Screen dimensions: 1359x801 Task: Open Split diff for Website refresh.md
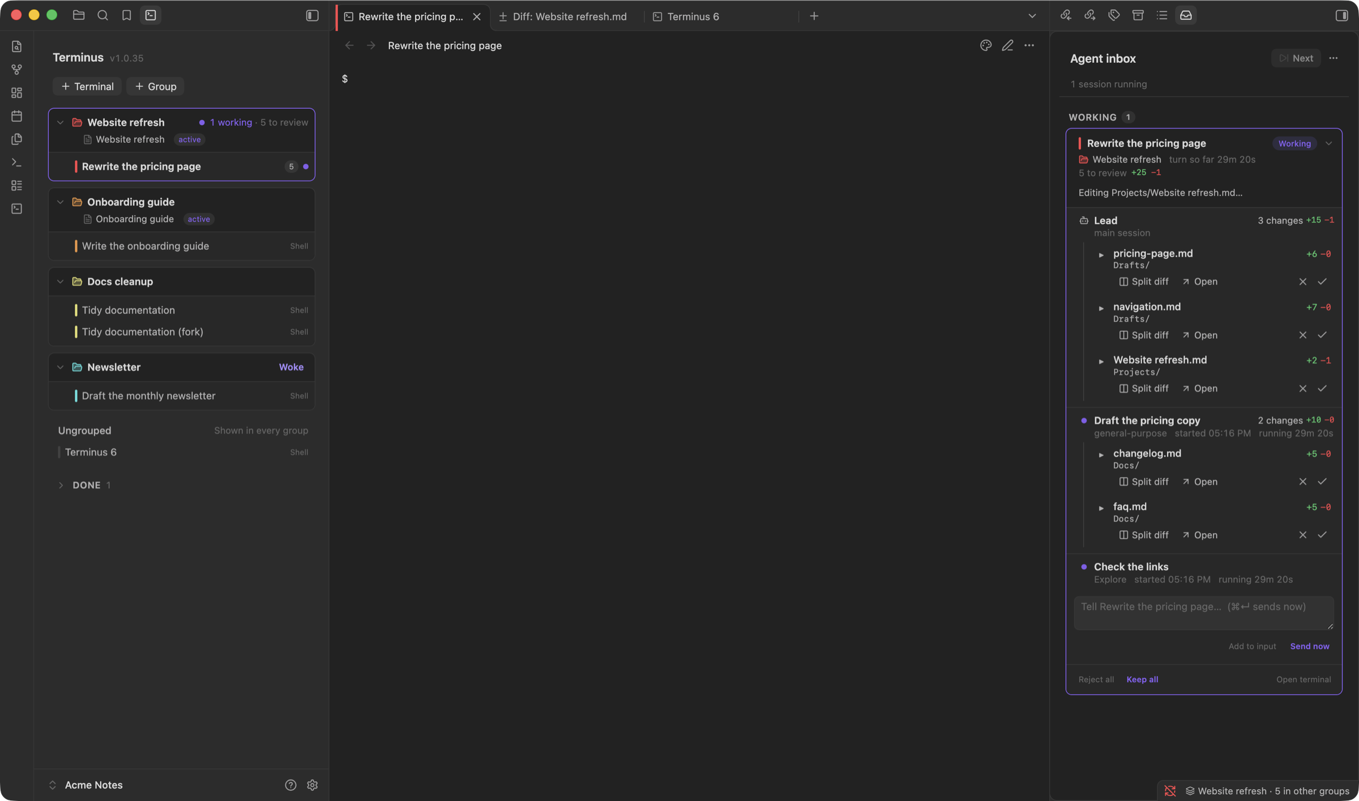click(x=1143, y=389)
